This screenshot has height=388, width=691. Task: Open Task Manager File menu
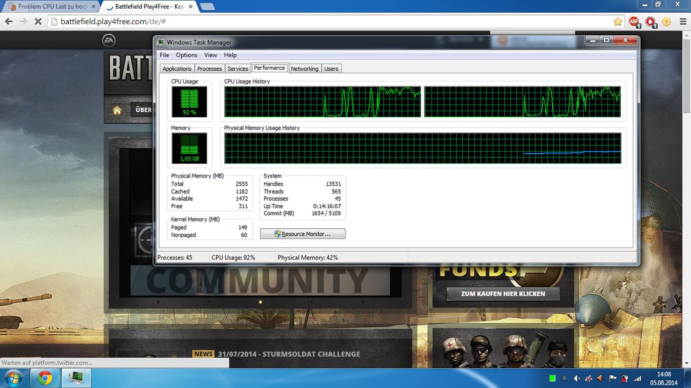point(165,55)
